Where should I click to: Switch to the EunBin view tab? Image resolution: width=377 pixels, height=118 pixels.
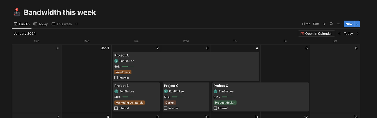[x=22, y=24]
